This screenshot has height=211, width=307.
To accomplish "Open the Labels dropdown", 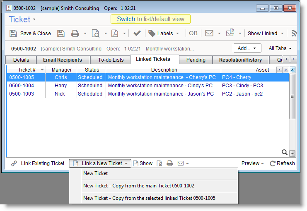I will point(164,34).
